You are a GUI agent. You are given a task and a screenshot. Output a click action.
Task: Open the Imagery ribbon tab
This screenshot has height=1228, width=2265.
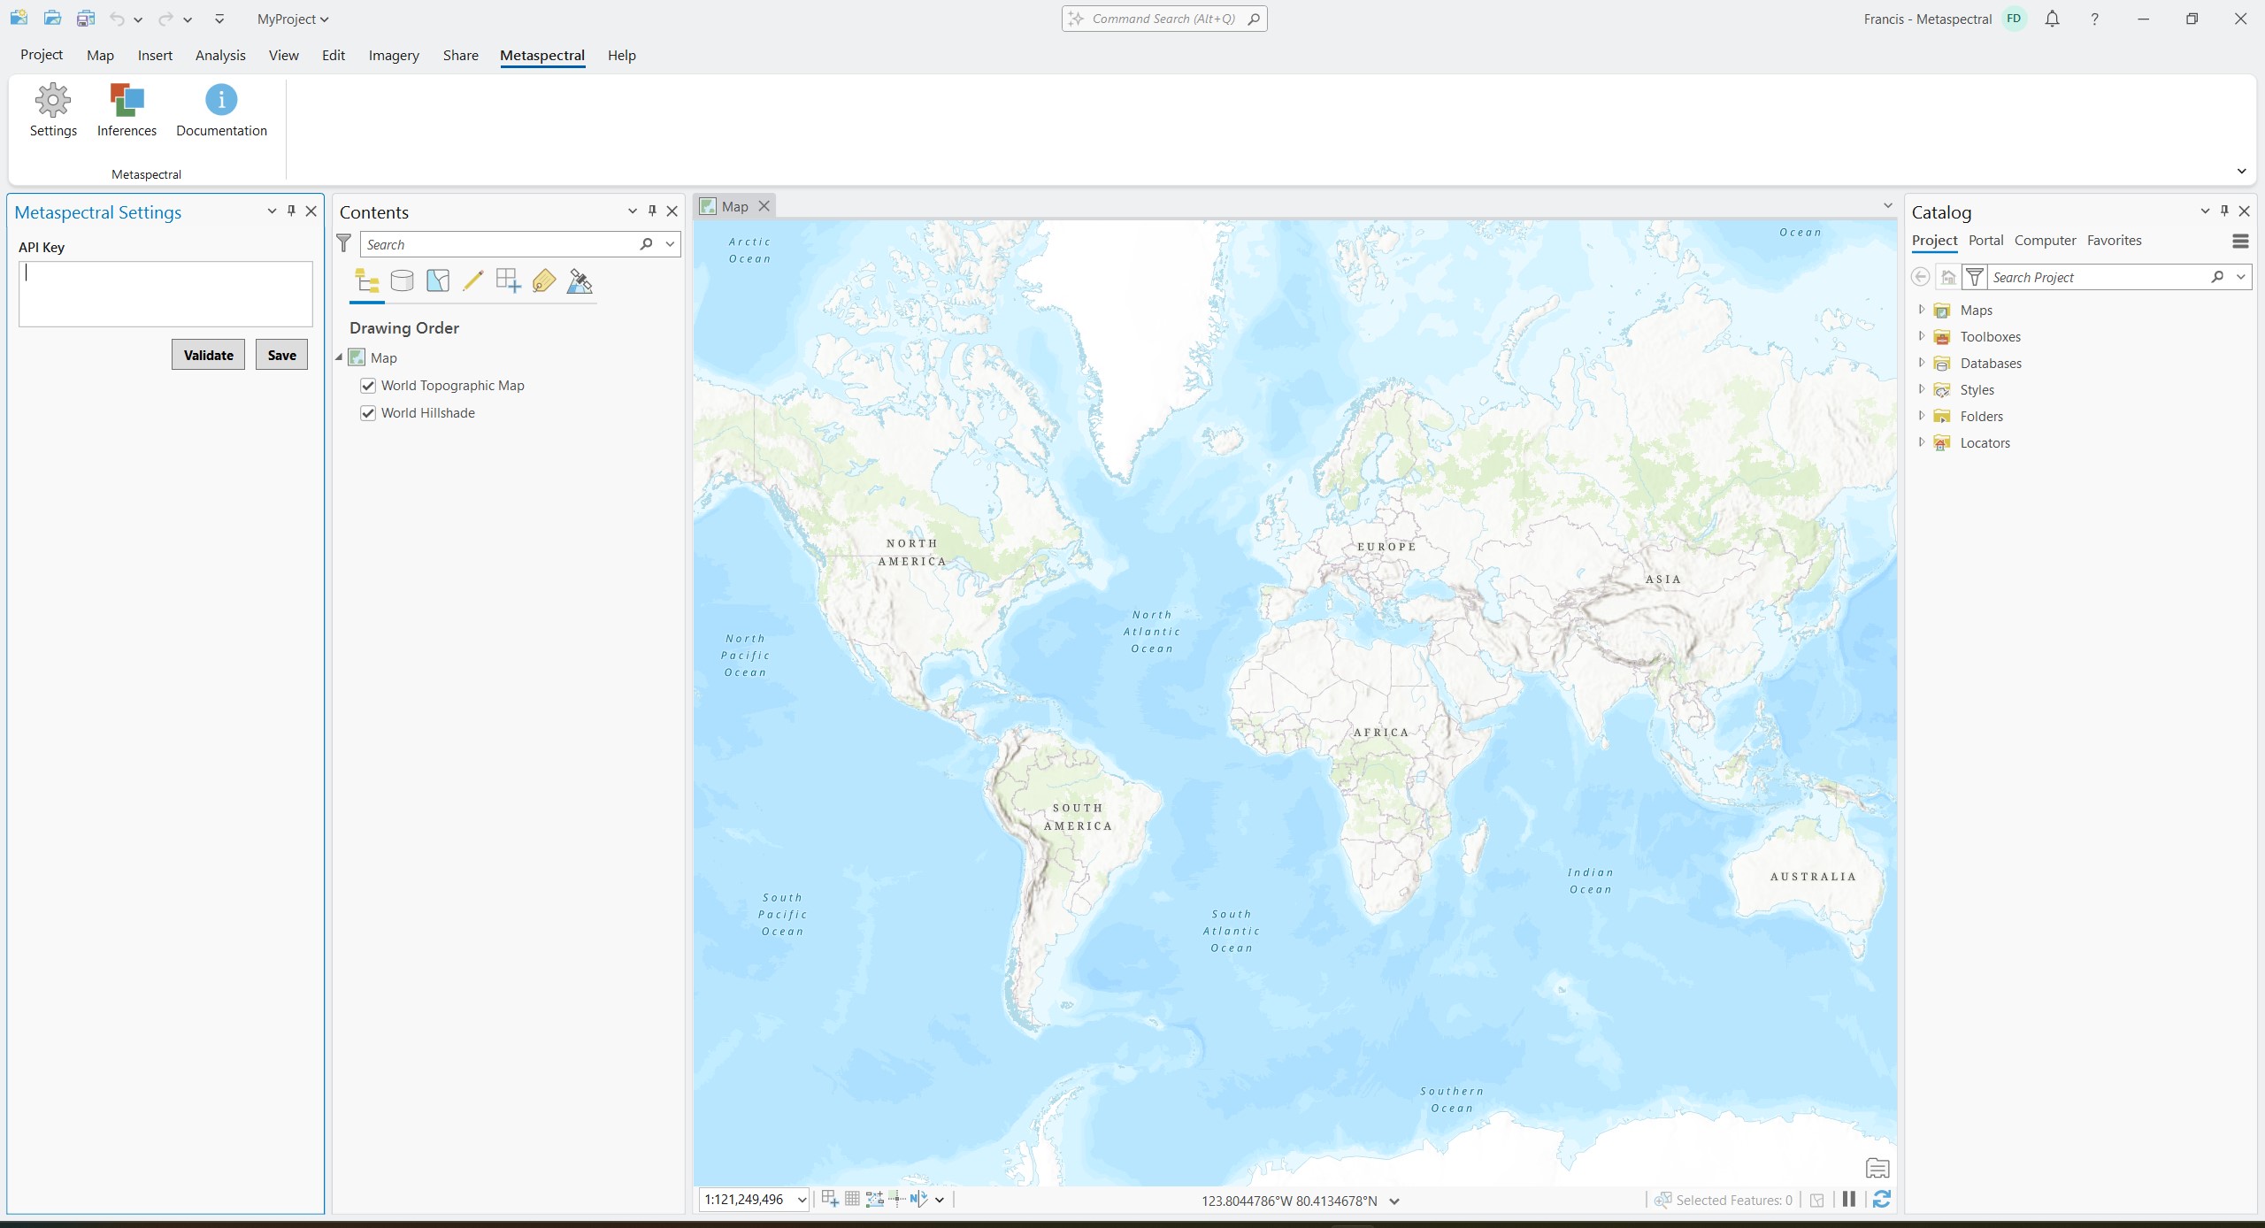394,55
